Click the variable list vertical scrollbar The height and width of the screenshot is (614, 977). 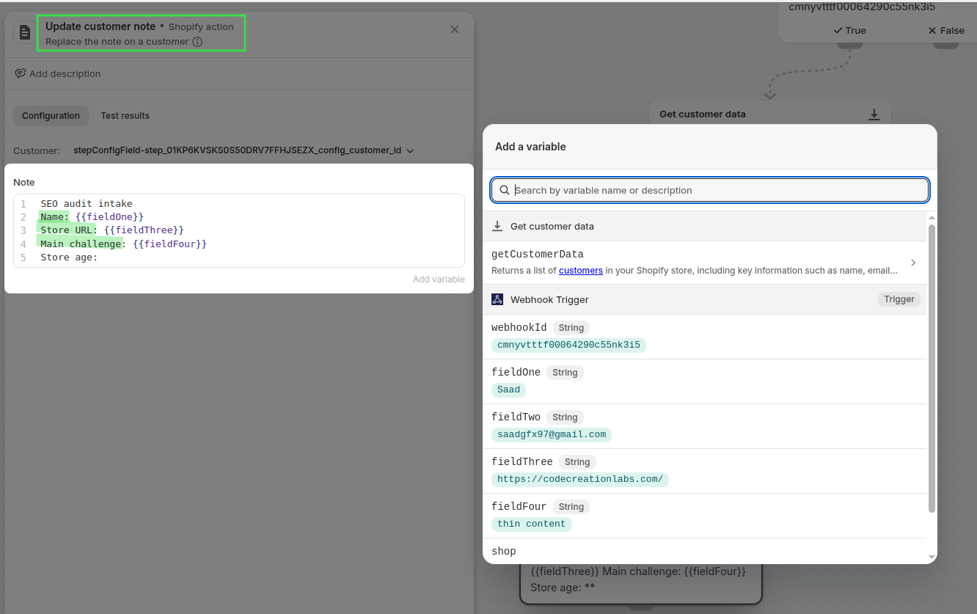(x=932, y=367)
